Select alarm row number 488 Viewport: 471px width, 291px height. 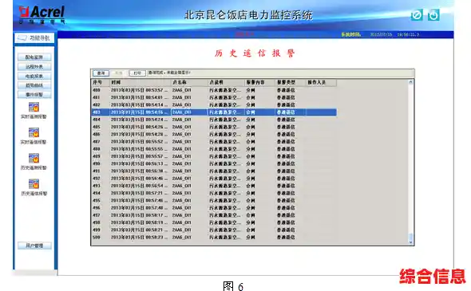click(214, 149)
